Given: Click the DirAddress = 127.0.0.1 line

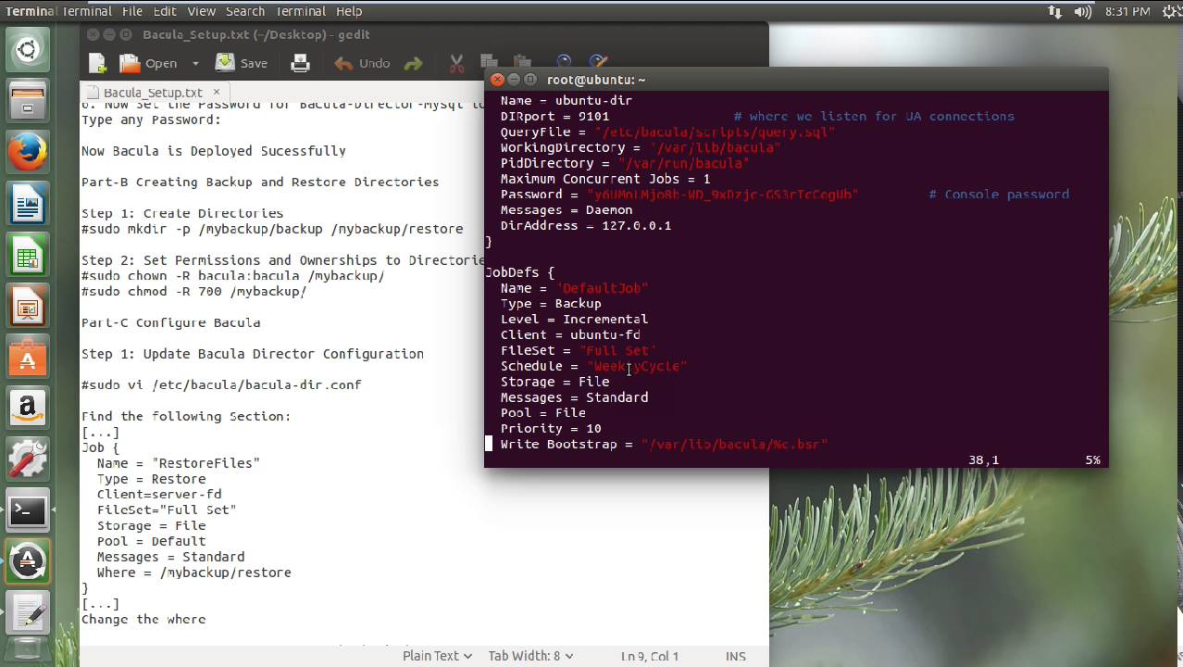Looking at the screenshot, I should pyautogui.click(x=586, y=225).
